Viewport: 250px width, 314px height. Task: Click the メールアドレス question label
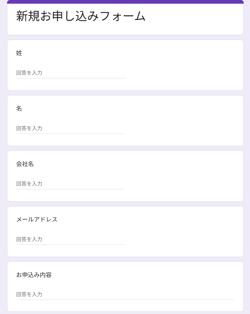37,220
